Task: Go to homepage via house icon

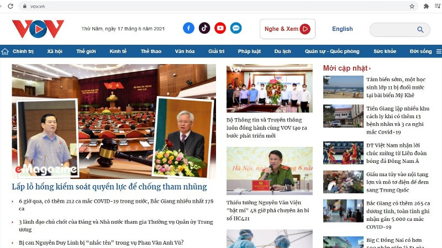Action: [x=5, y=51]
